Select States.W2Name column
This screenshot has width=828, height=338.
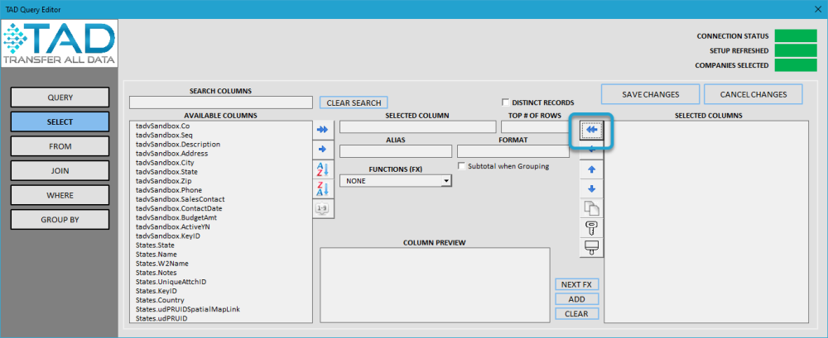tap(161, 263)
